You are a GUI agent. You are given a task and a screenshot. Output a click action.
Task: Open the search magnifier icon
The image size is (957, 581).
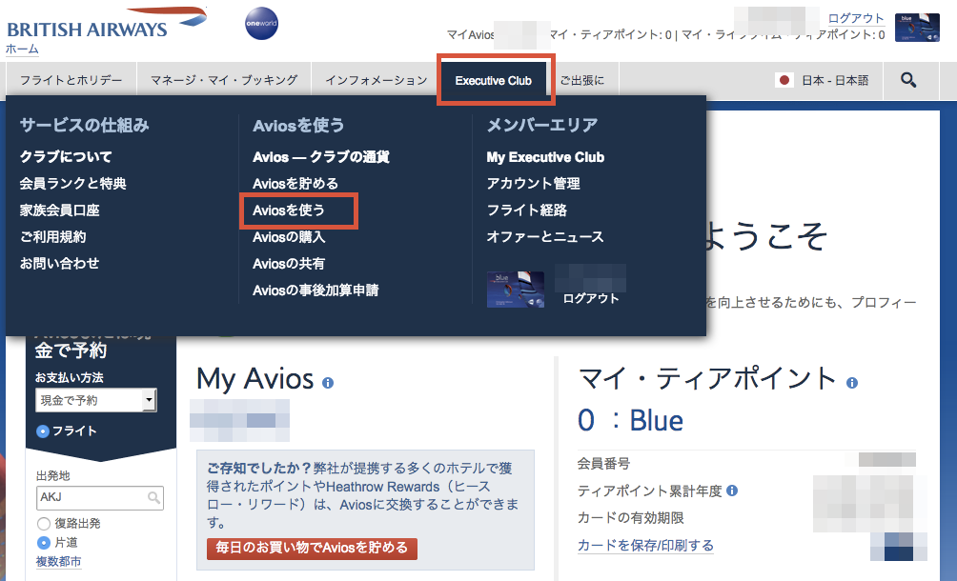click(908, 80)
